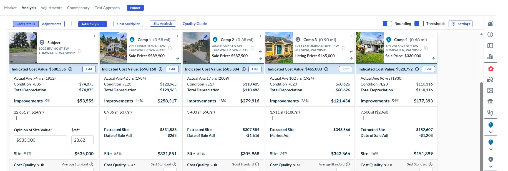Screen dimensions: 508x171
Task: Switch to Adjustments view toggle
Action: point(51,24)
